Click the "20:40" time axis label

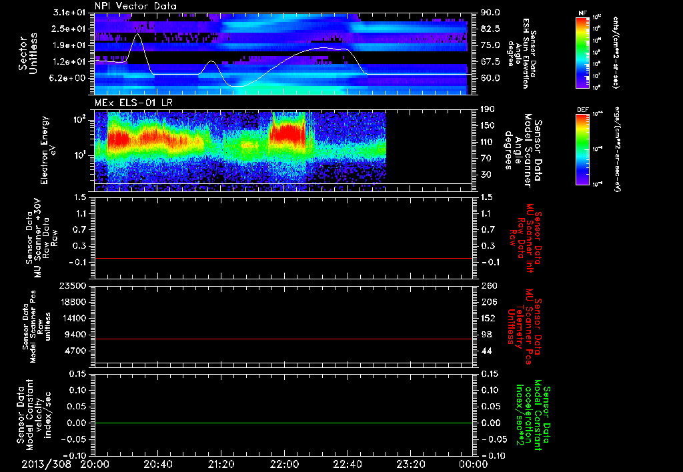point(157,464)
